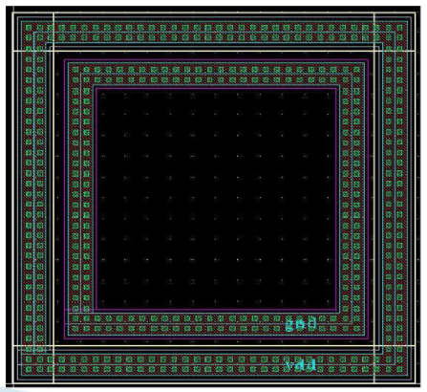Select the inner guard ring's right contact column
The width and height of the screenshot is (427, 392).
pyautogui.click(x=352, y=199)
